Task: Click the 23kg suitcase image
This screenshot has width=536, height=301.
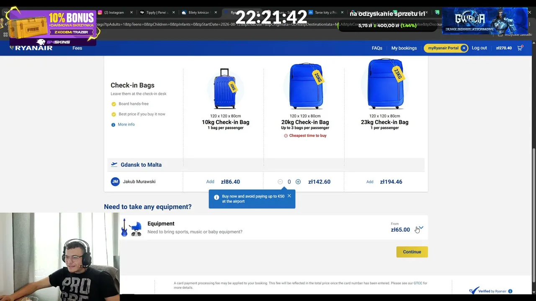Action: pyautogui.click(x=385, y=84)
